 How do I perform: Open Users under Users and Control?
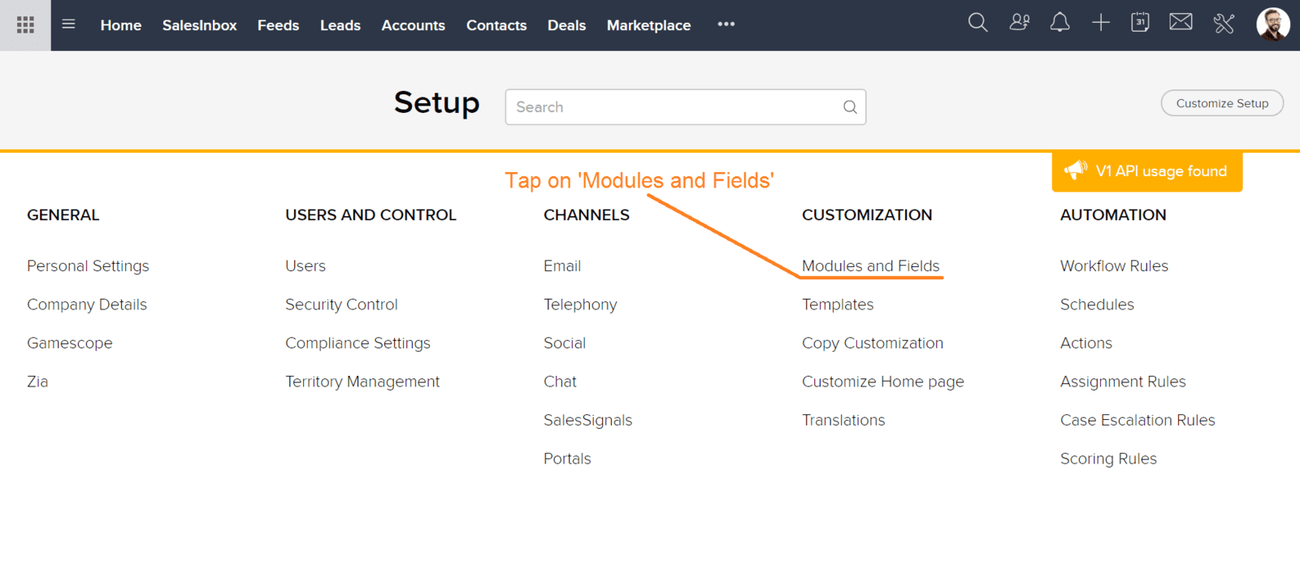[x=305, y=266]
